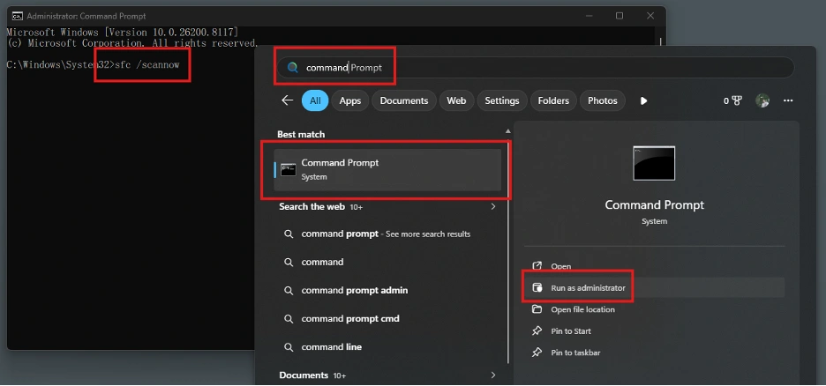Switch to the Photos filter tab

tap(602, 100)
